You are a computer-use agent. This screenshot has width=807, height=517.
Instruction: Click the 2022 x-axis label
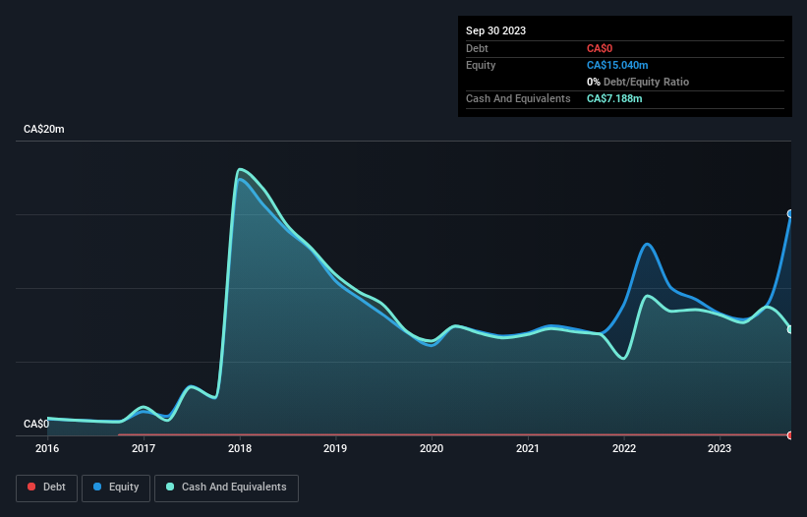(624, 448)
